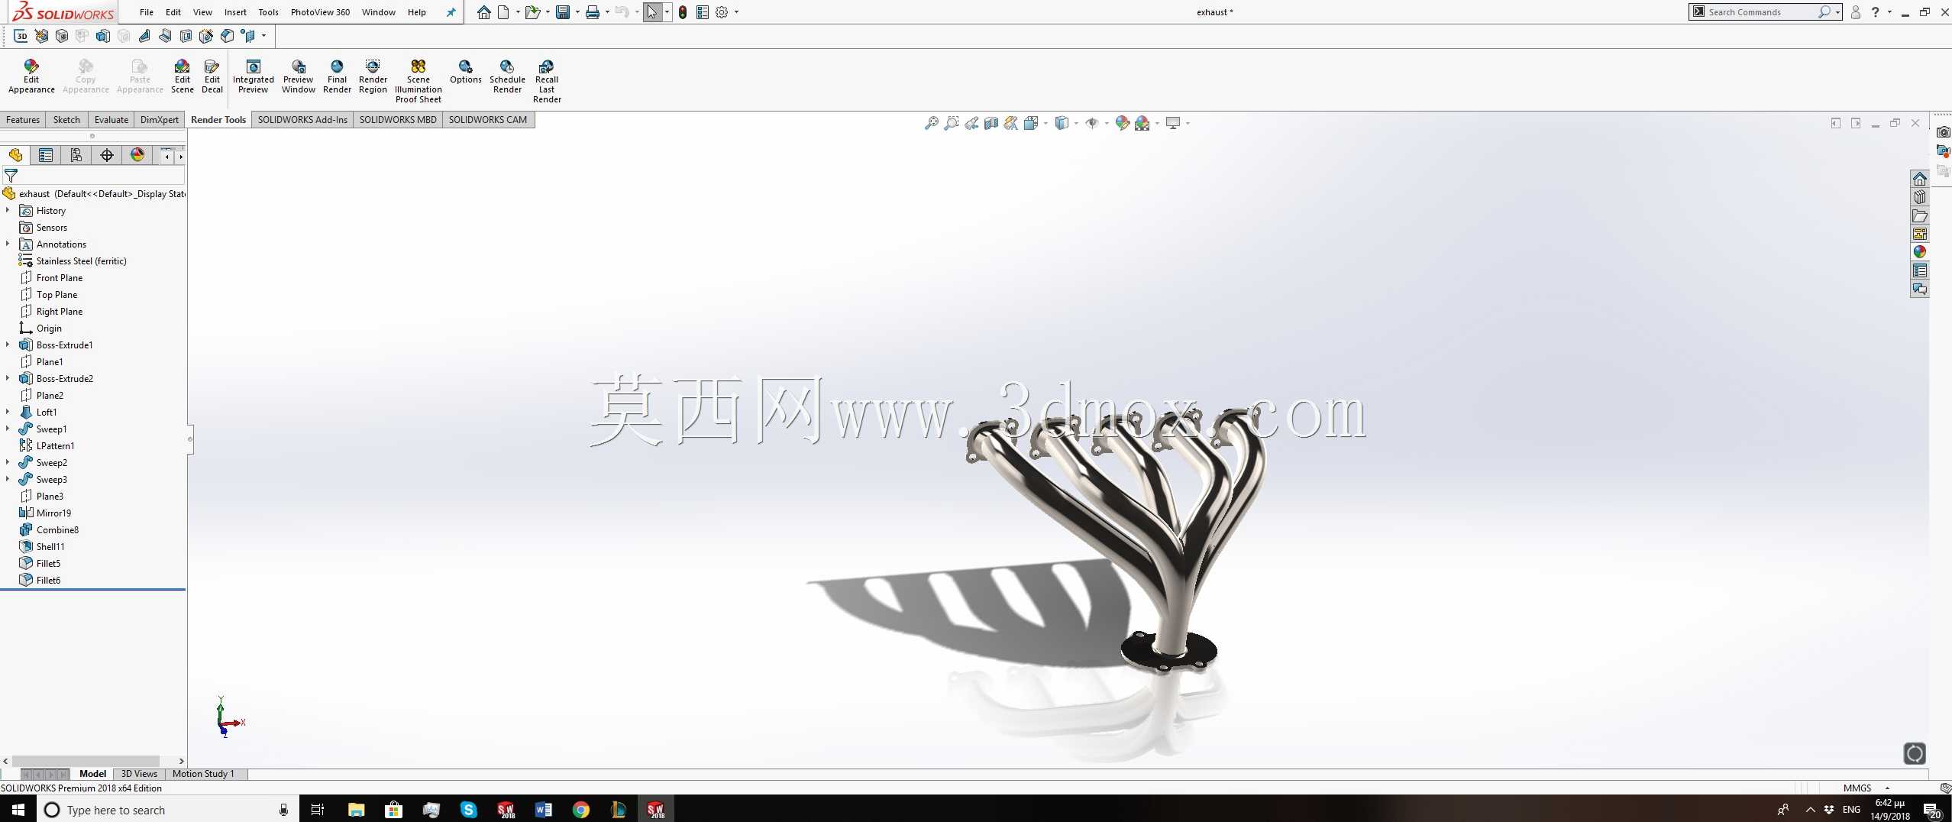Expand the History folder
1952x822 pixels.
pyautogui.click(x=8, y=210)
